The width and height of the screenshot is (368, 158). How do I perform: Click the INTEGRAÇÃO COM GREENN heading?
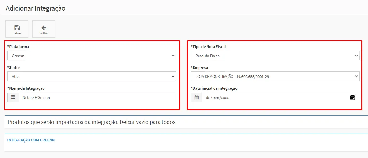pyautogui.click(x=31, y=140)
